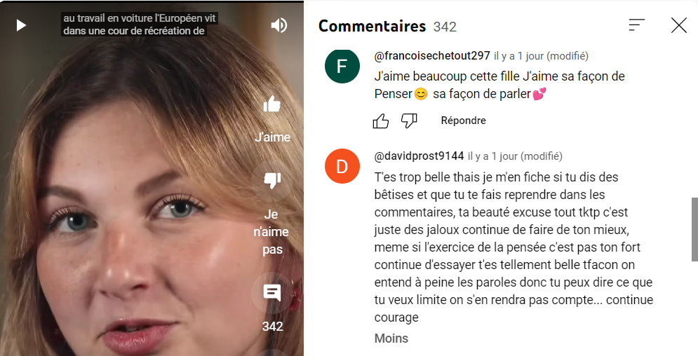Play the Shorts video
The width and height of the screenshot is (698, 356).
(x=21, y=25)
